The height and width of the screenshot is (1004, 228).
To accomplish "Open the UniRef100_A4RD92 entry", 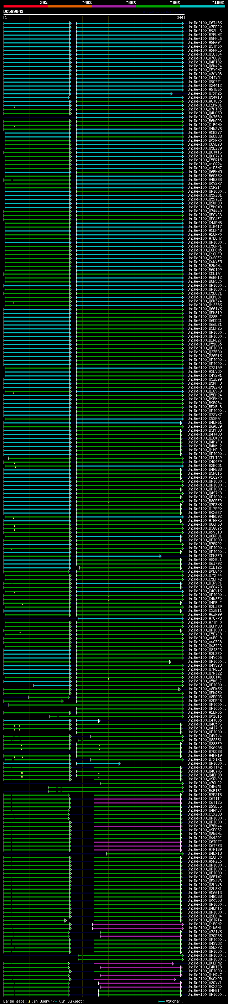I will [204, 517].
